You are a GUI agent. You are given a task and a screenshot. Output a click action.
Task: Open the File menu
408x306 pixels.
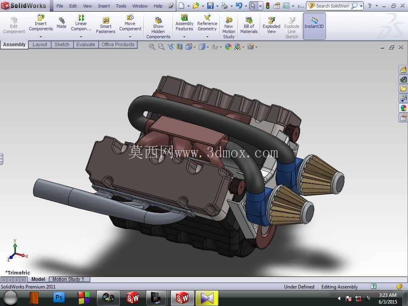tap(60, 6)
